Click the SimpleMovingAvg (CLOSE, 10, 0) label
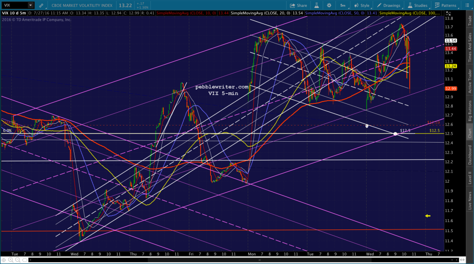 click(x=186, y=13)
